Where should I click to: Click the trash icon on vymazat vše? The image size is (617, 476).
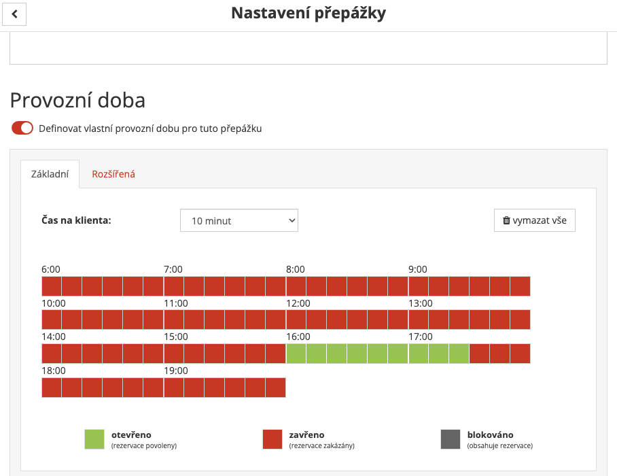point(506,220)
